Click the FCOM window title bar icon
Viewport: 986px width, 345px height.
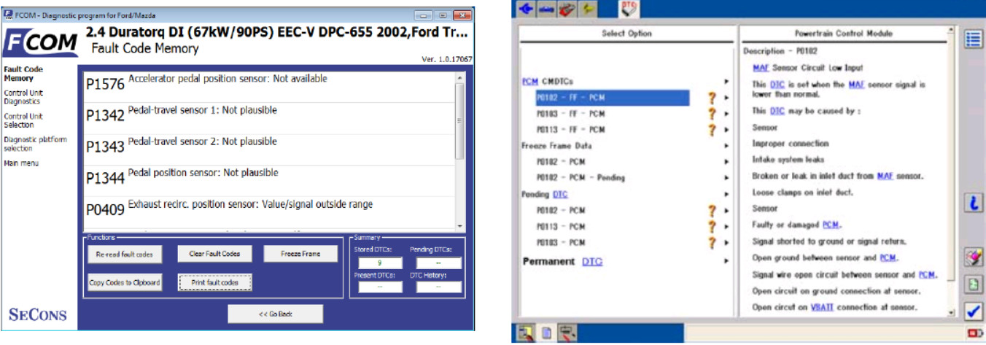click(x=9, y=15)
